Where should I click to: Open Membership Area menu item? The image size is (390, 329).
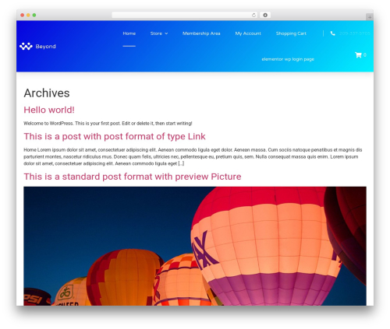click(x=201, y=33)
